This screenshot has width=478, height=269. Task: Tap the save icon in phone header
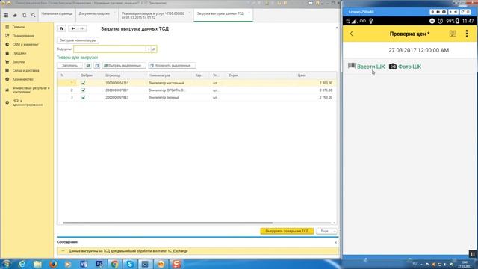point(453,34)
